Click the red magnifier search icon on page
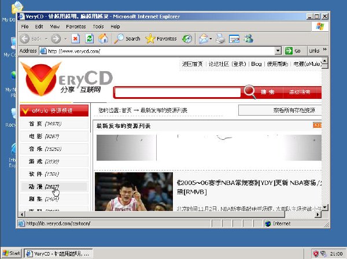The height and width of the screenshot is (259, 347). [249, 91]
